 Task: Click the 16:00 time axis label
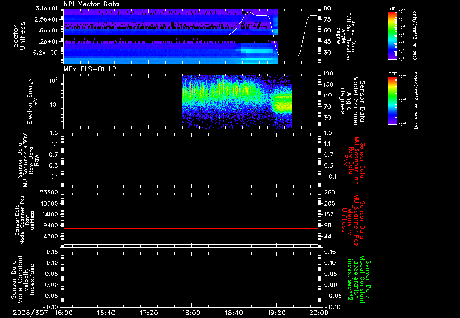click(x=64, y=313)
